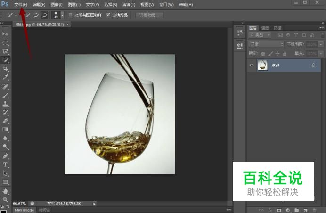Viewport: 326px width, 213px height.
Task: Select the Move tool
Action: coord(5,34)
